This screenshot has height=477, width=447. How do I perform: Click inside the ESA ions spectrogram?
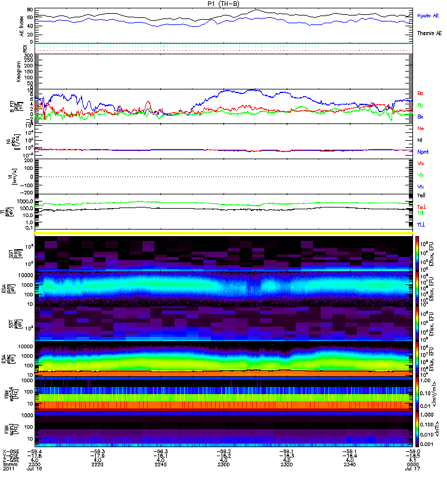pos(224,289)
